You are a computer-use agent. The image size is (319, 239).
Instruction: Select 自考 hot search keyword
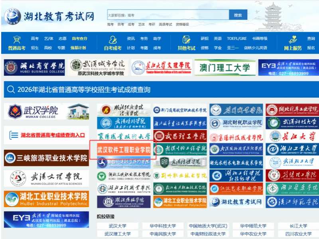(x=121, y=24)
